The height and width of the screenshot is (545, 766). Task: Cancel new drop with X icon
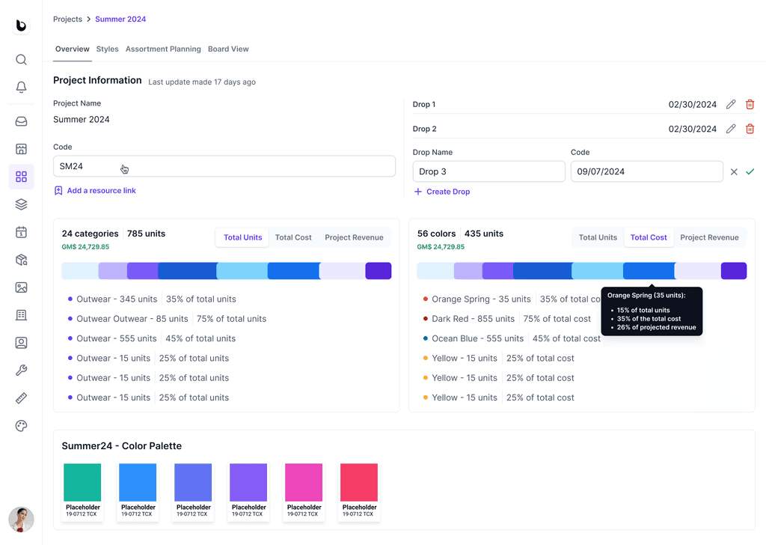[x=734, y=171]
